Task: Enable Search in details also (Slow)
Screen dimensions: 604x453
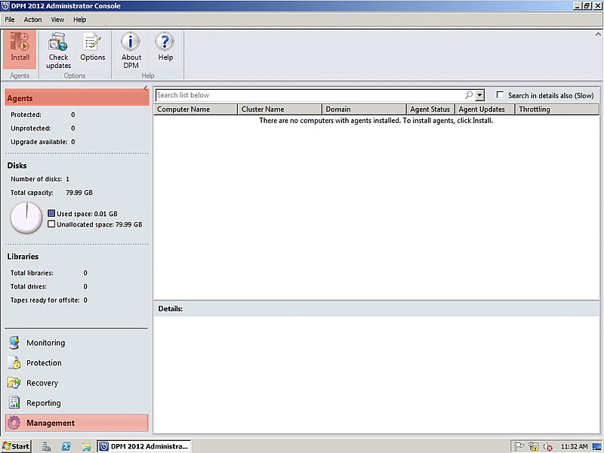Action: pos(500,94)
